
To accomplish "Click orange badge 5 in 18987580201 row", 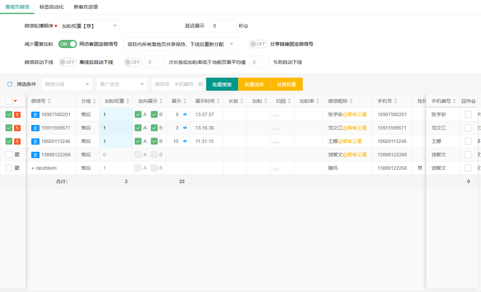I will [17, 114].
